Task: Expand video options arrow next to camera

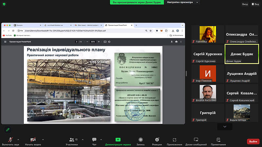Action: pos(43,140)
